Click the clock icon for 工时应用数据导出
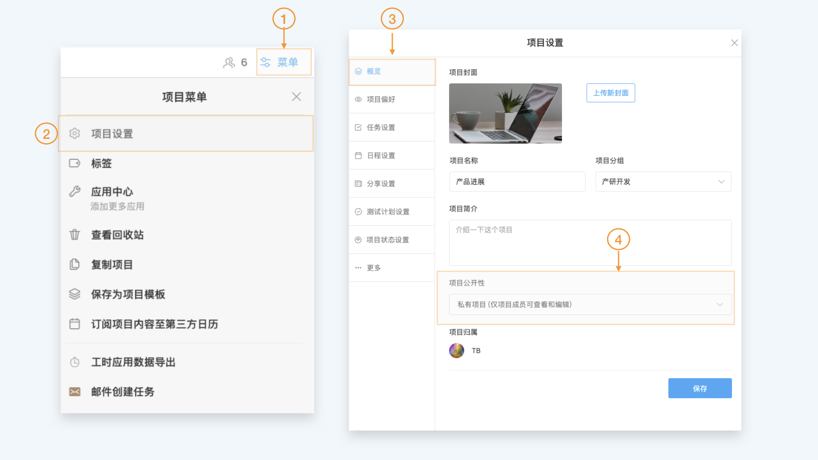Screen dimensions: 818x460 (75, 362)
